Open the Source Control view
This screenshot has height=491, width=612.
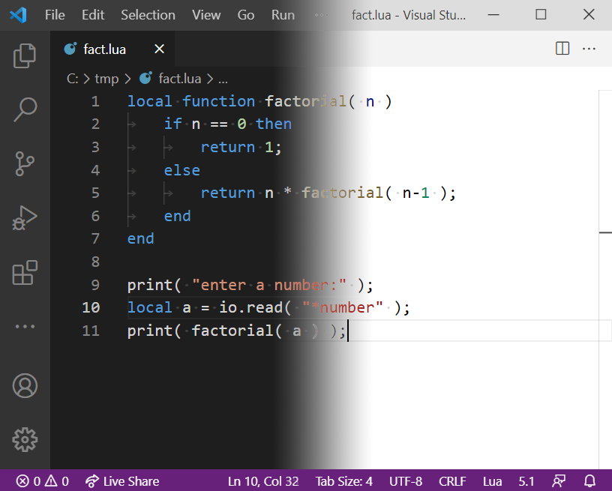pyautogui.click(x=25, y=164)
